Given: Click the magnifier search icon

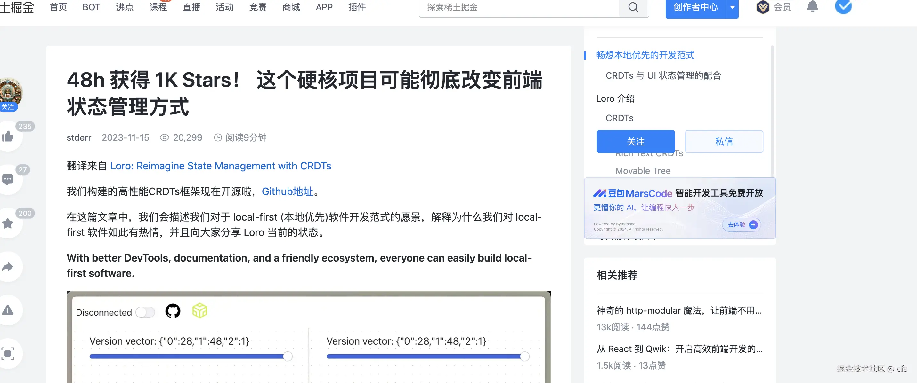Looking at the screenshot, I should tap(633, 7).
